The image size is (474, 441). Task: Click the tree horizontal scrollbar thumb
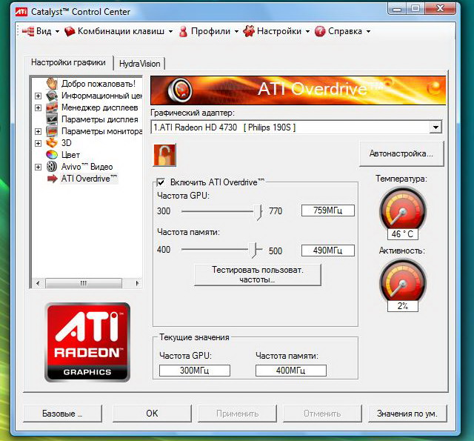point(84,283)
